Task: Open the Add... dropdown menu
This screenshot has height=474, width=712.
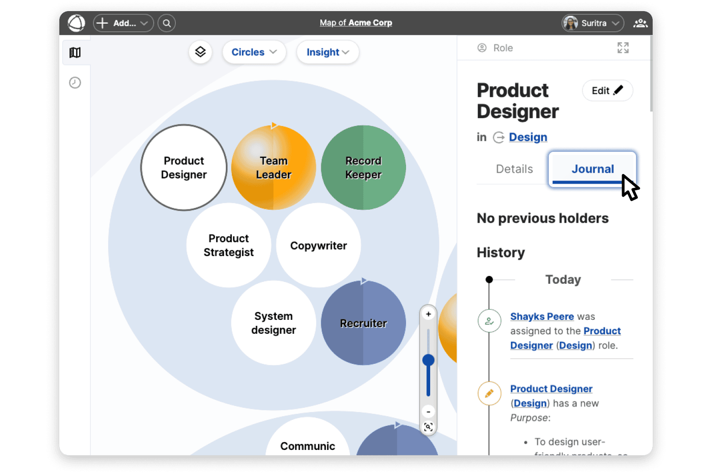Action: [123, 23]
